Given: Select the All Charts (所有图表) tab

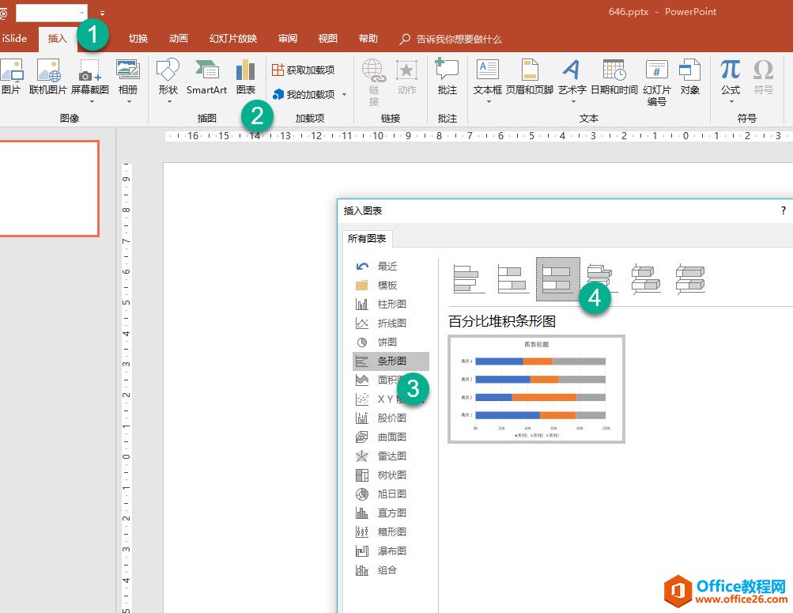Looking at the screenshot, I should [367, 238].
